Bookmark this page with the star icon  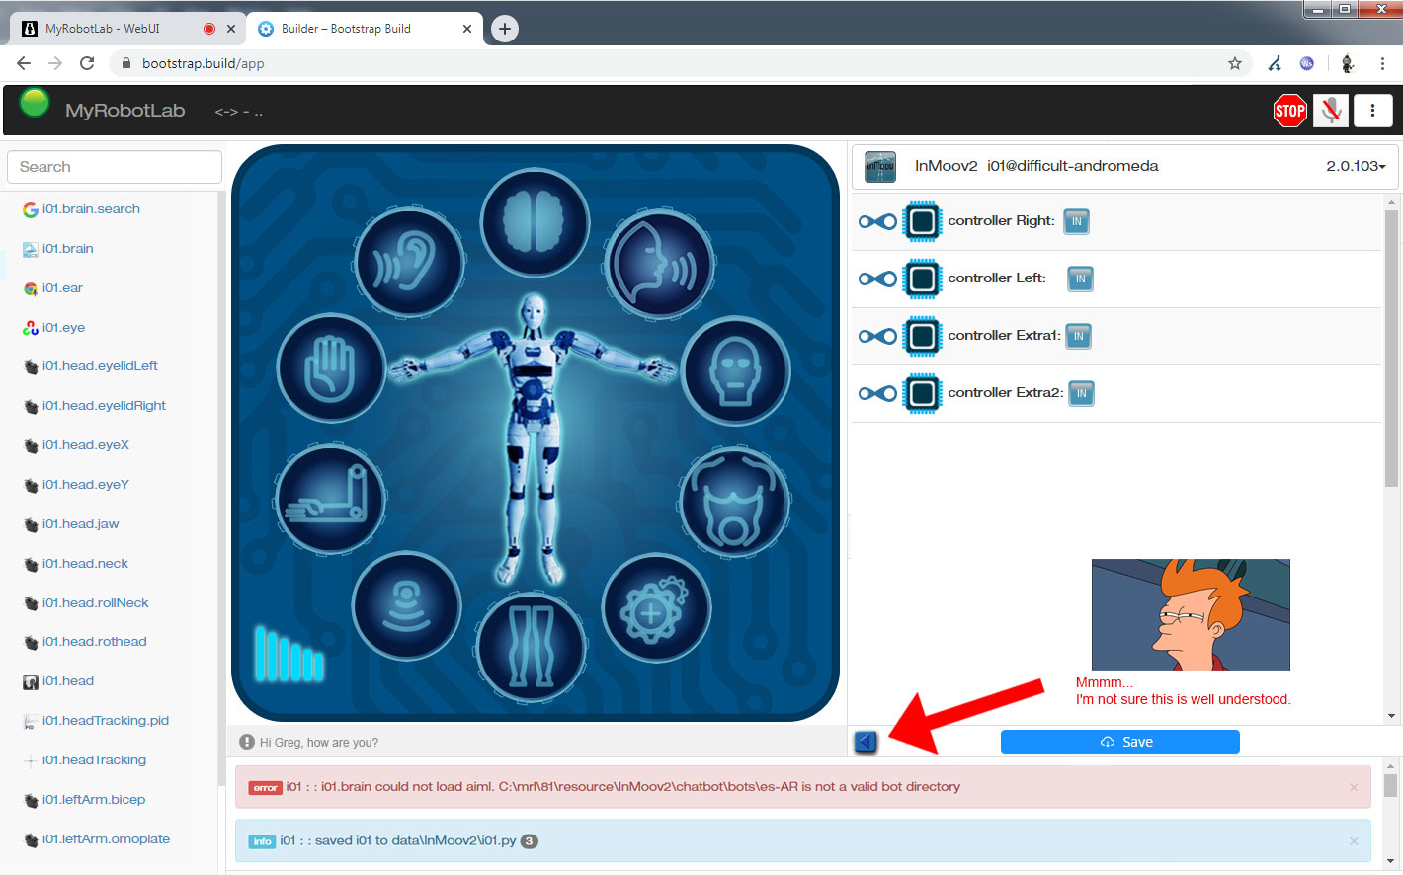tap(1235, 63)
